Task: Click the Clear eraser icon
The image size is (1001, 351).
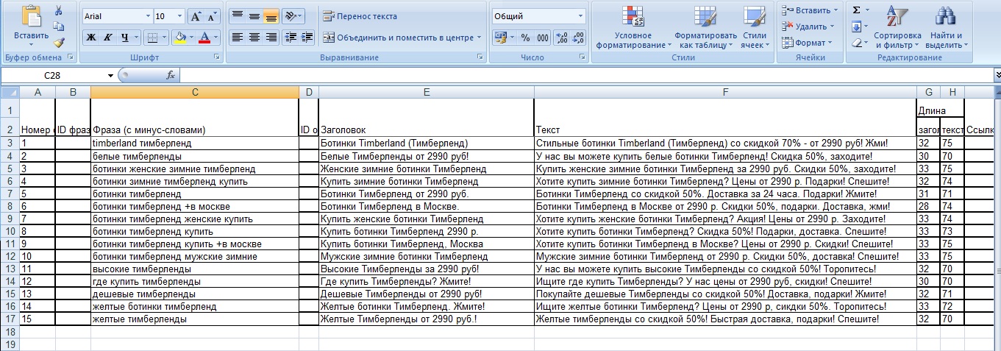Action: (856, 43)
